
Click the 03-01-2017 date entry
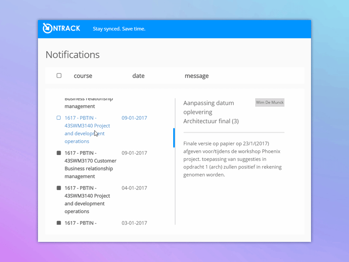click(134, 223)
